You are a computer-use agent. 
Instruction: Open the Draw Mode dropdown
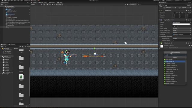pyautogui.click(x=182, y=28)
